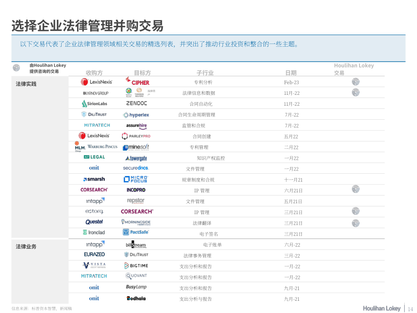417x313 pixels.
Task: Click the Vista Equity Partners logo
Action: pos(94,265)
